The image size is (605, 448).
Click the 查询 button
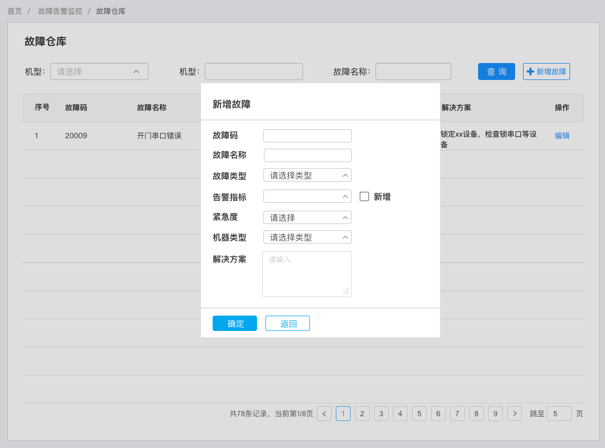tap(496, 71)
